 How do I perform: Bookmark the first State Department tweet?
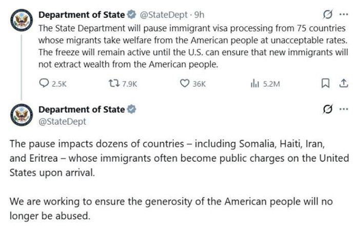[325, 84]
